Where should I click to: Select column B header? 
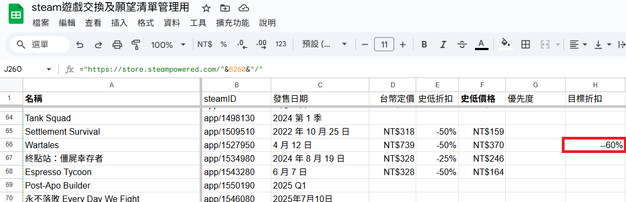[237, 85]
